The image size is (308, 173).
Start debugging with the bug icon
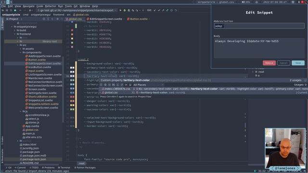tap(125, 10)
